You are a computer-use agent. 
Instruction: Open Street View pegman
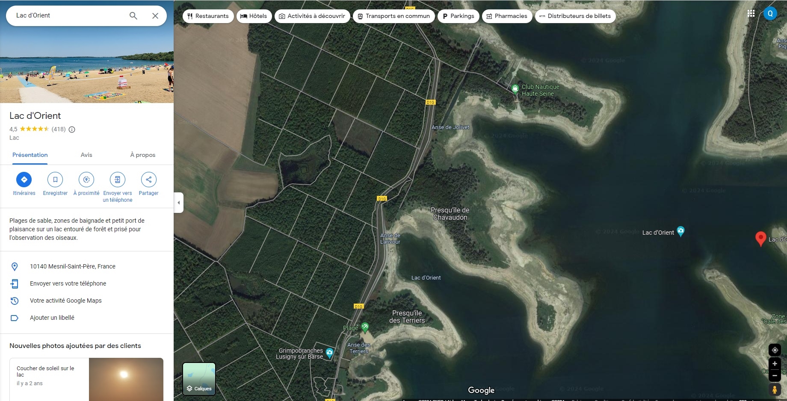(x=775, y=389)
